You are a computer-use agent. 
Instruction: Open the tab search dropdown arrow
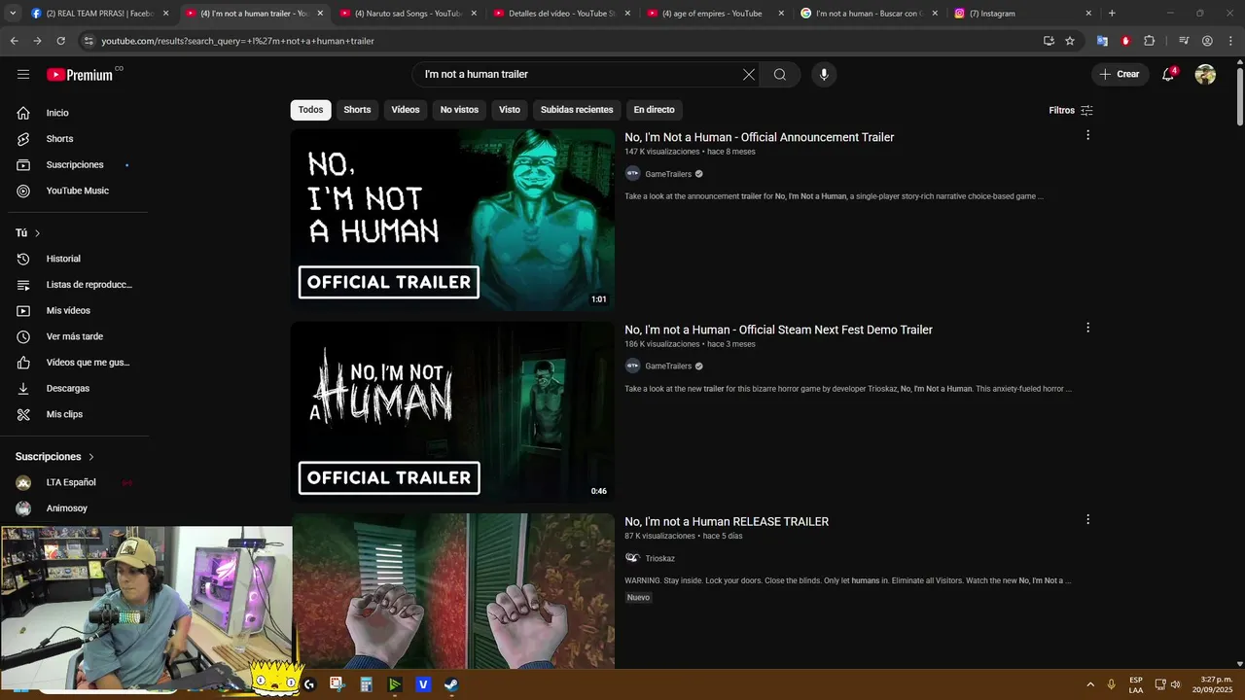13,14
